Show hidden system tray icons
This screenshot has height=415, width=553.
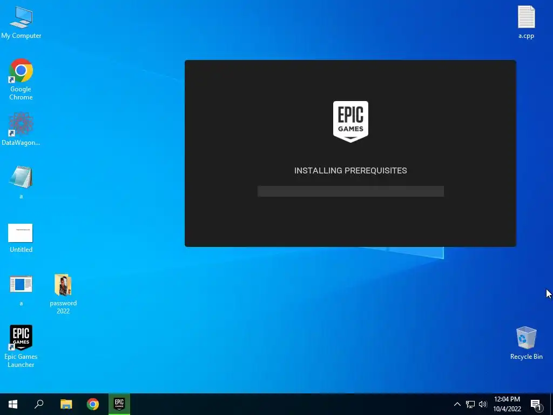[457, 404]
